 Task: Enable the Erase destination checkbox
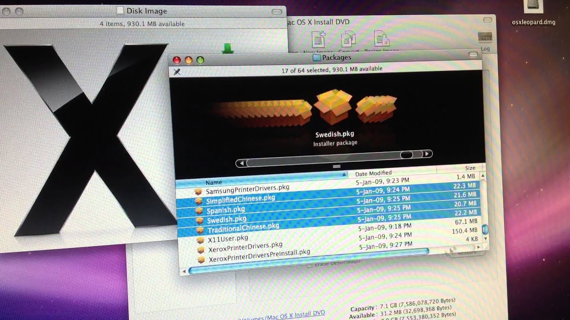[309, 265]
